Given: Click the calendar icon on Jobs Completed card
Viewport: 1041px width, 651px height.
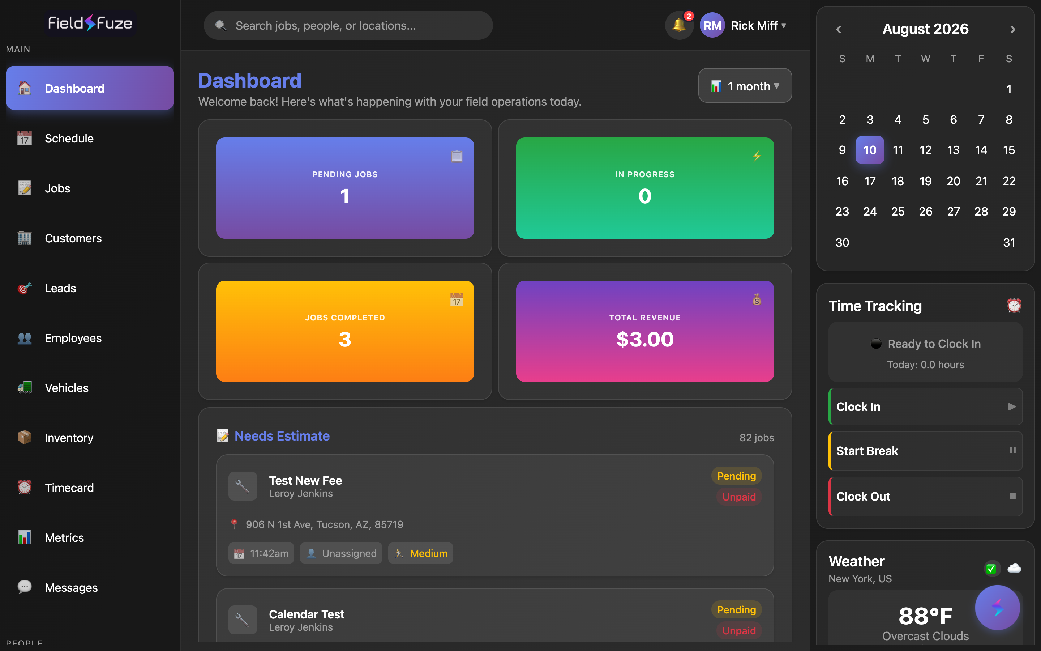Looking at the screenshot, I should point(457,299).
